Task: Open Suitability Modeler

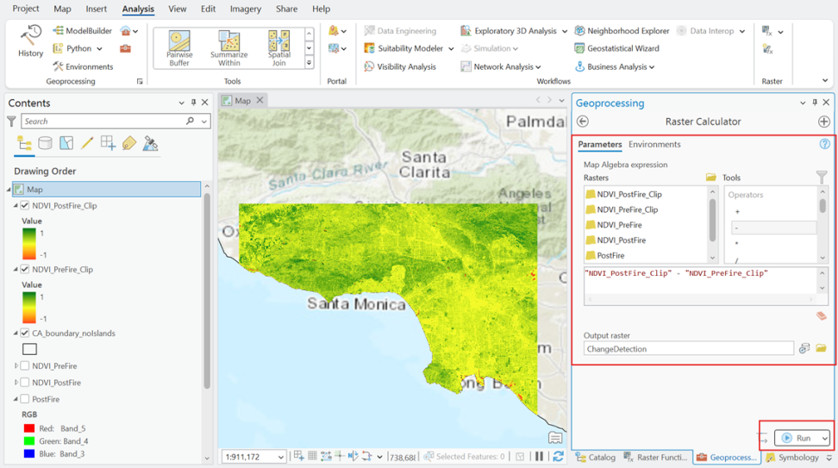Action: coord(404,48)
